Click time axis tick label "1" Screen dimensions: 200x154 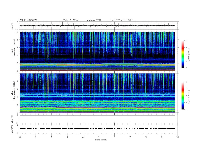click(36, 137)
